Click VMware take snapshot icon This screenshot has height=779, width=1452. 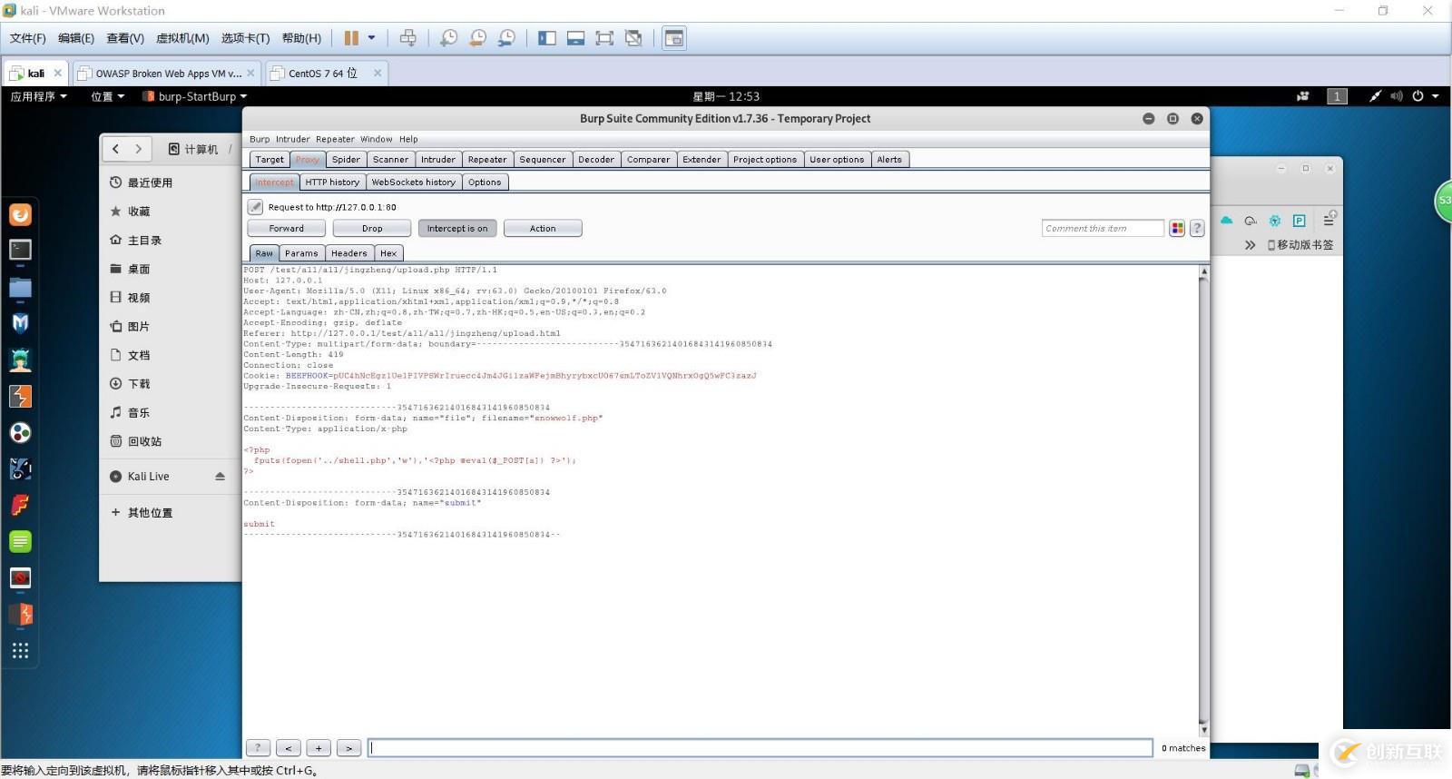click(448, 38)
